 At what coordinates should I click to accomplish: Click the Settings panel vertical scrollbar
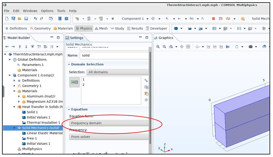[150, 97]
